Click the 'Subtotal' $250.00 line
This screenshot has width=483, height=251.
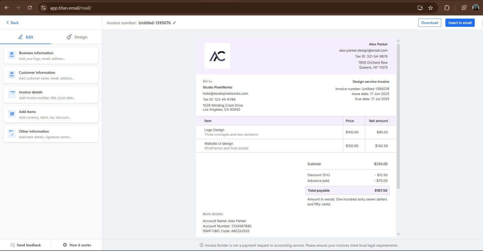click(347, 164)
